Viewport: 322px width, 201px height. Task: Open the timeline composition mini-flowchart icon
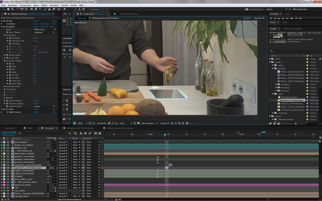click(70, 133)
